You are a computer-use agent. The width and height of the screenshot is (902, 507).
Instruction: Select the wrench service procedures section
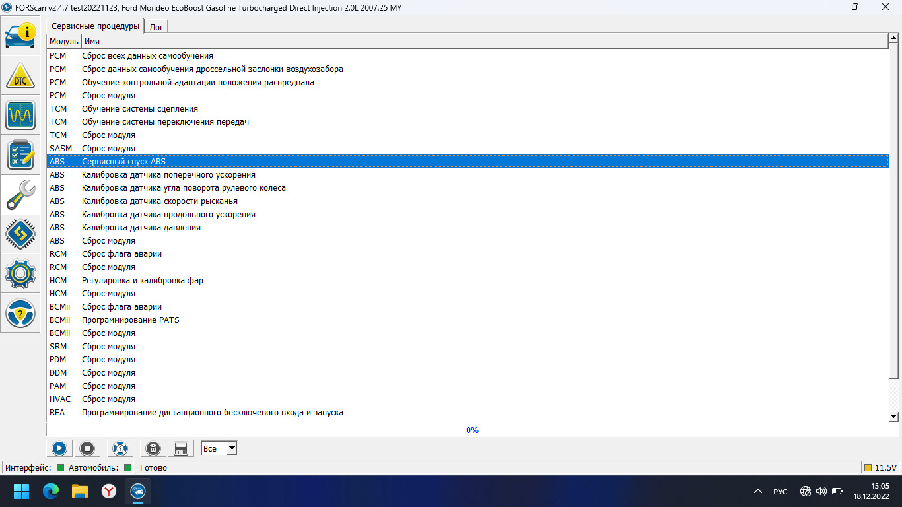(20, 194)
